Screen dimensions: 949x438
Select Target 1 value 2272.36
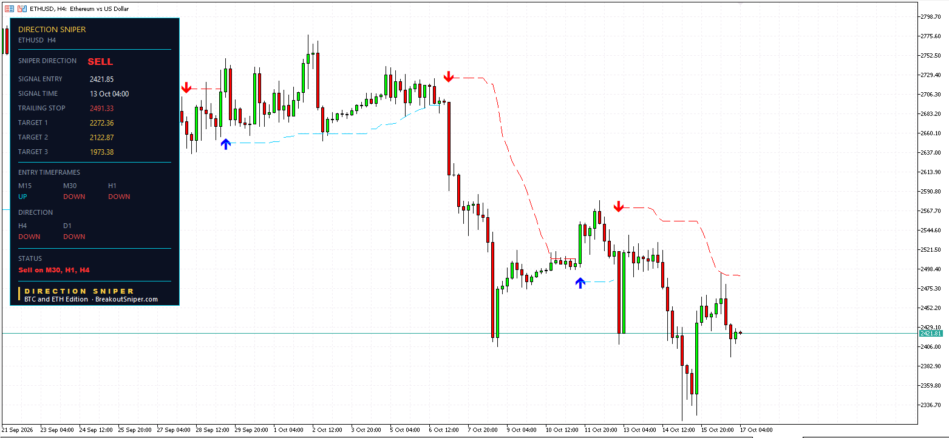(101, 123)
